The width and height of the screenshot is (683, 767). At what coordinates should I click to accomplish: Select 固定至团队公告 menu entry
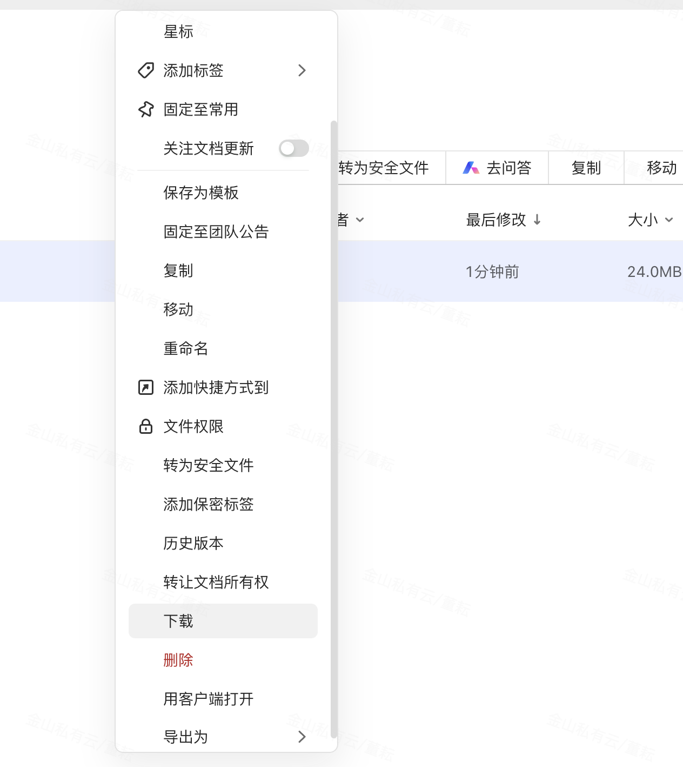[216, 232]
